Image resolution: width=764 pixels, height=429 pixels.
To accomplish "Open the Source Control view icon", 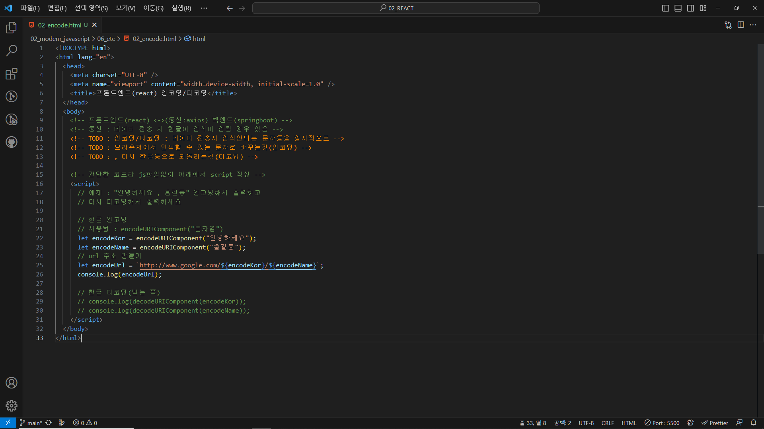I will [11, 96].
